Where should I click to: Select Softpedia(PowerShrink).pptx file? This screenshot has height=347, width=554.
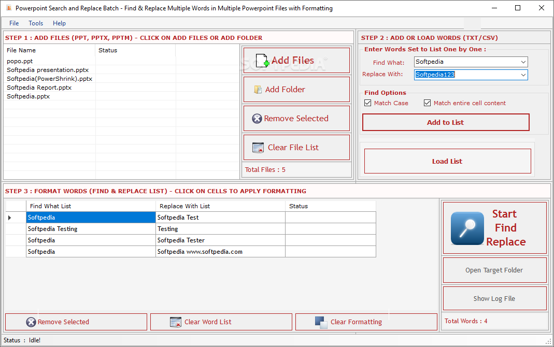(x=49, y=79)
